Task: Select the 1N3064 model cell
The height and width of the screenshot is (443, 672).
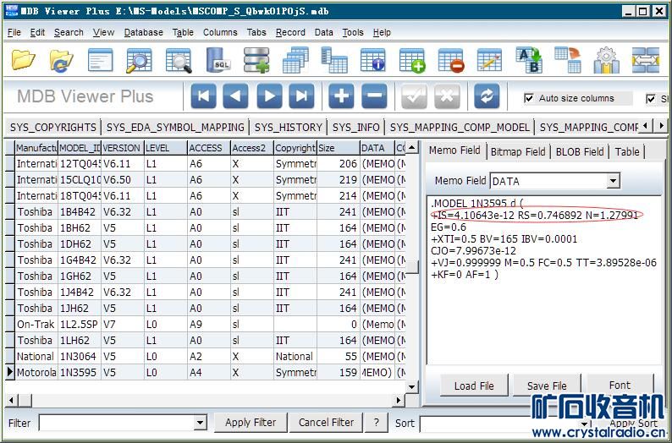Action: click(x=80, y=356)
